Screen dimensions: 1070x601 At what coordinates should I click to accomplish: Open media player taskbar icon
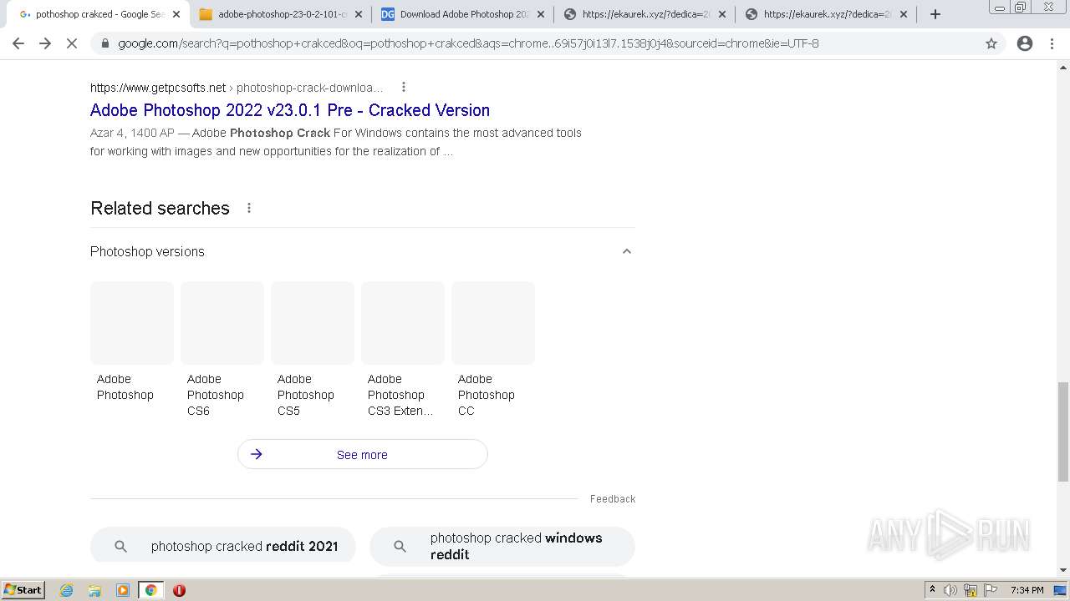[x=123, y=590]
